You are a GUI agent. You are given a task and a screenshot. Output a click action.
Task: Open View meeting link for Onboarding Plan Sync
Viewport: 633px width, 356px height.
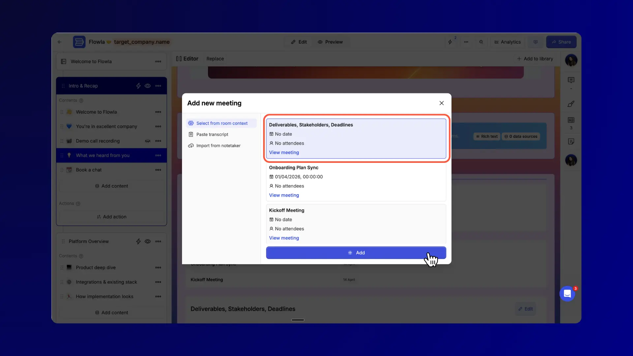point(284,195)
